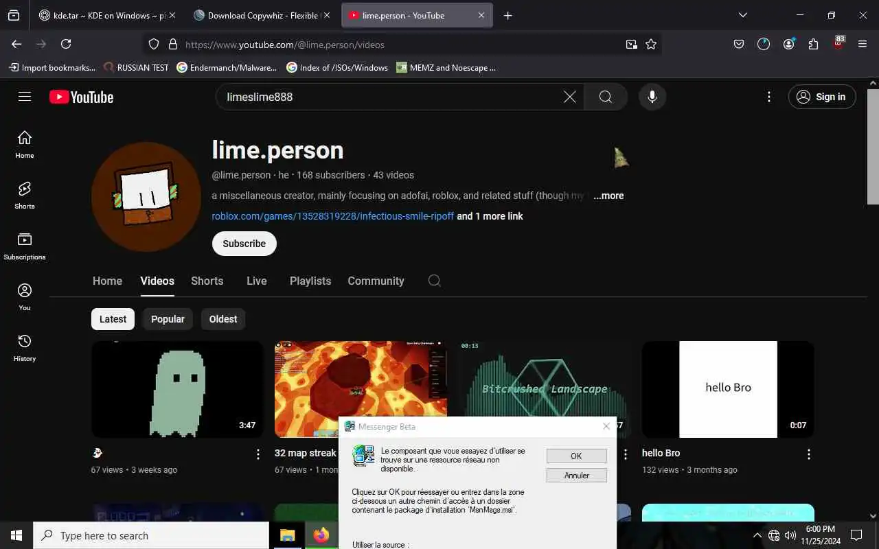Viewport: 879px width, 549px height.
Task: Reload the current page
Action: click(x=66, y=44)
